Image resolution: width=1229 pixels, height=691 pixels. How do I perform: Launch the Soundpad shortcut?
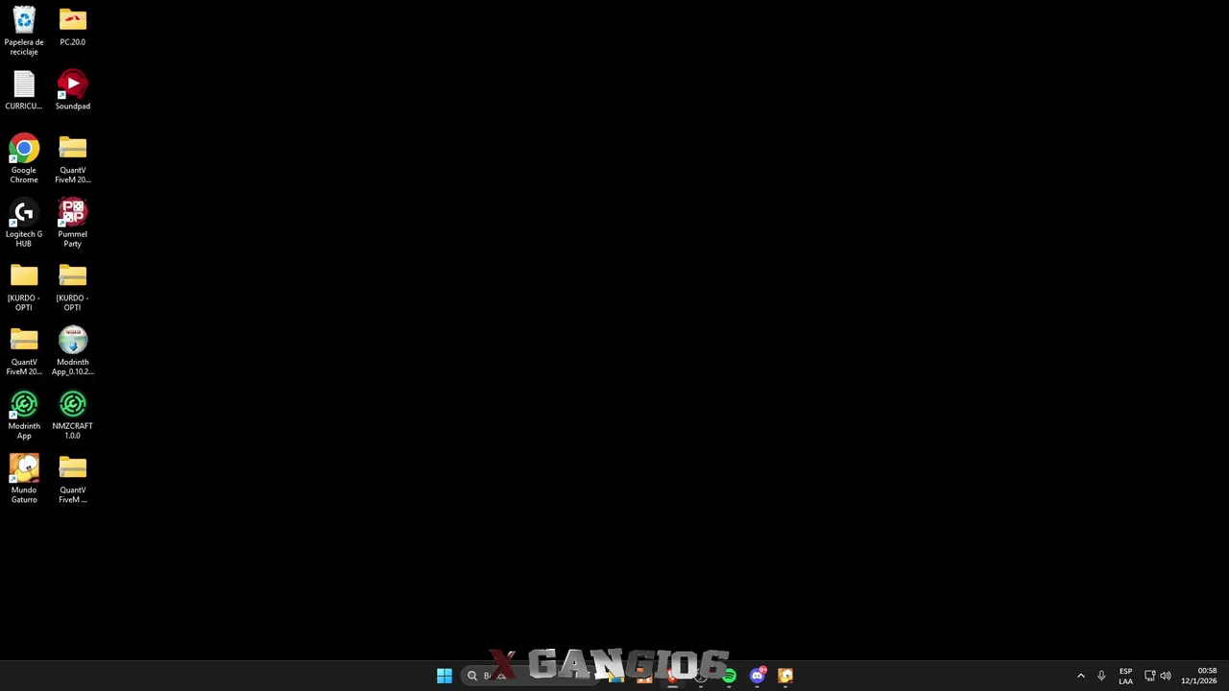point(72,91)
